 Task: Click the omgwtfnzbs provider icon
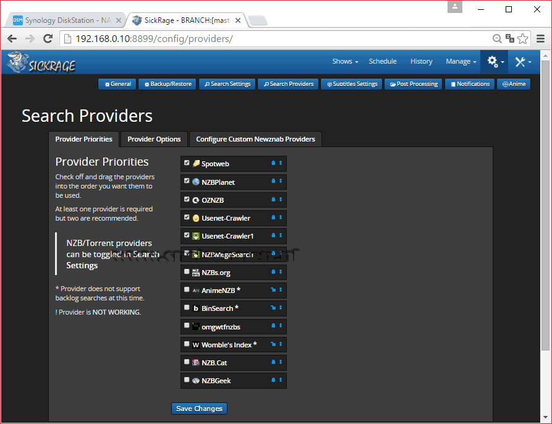pyautogui.click(x=196, y=326)
